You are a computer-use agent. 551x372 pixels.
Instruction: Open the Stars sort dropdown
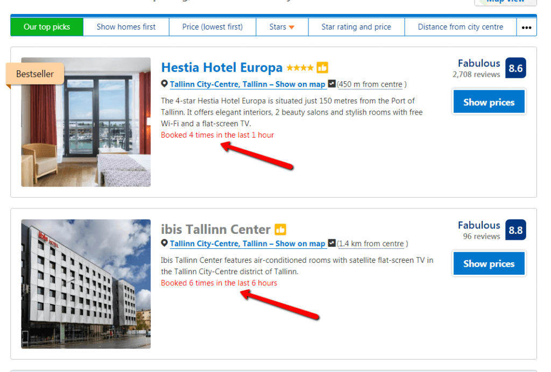(x=282, y=27)
